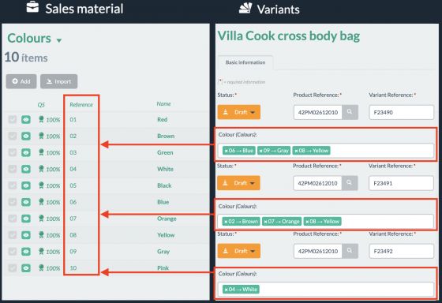Tick the checkbox for Black row
442x303 pixels.
coord(12,185)
